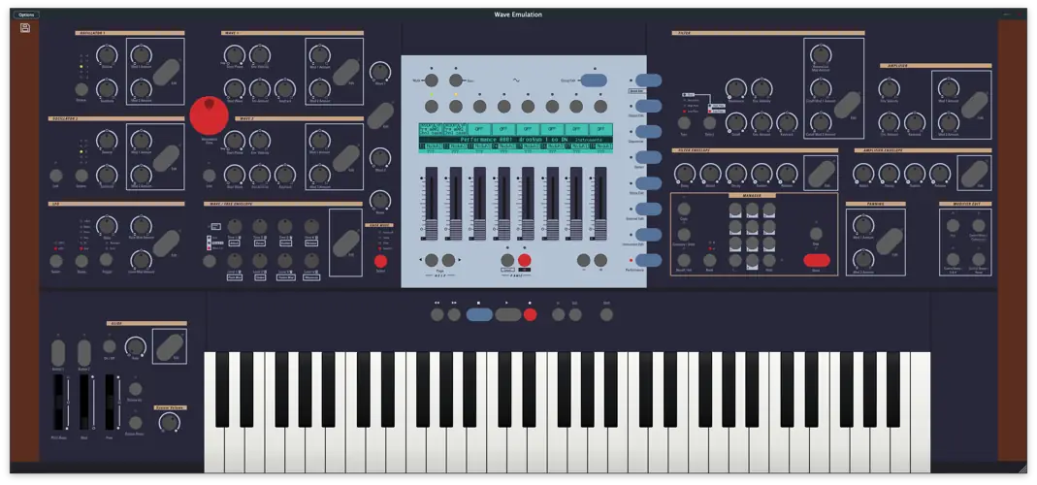Screen dimensions: 1037x485
Task: Click the transport Stop button
Action: click(x=479, y=314)
